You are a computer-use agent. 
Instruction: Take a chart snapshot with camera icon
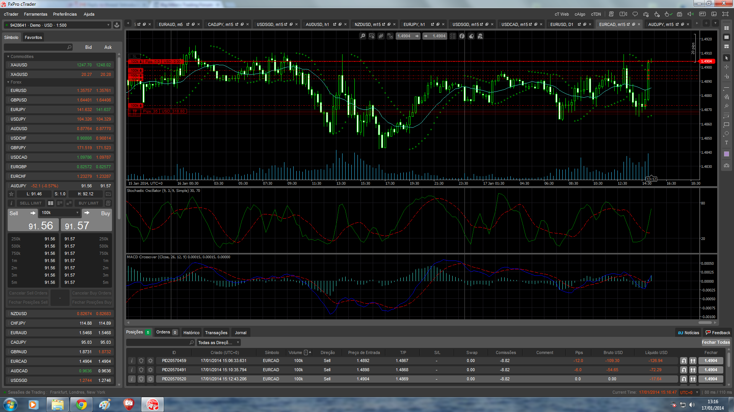(726, 166)
